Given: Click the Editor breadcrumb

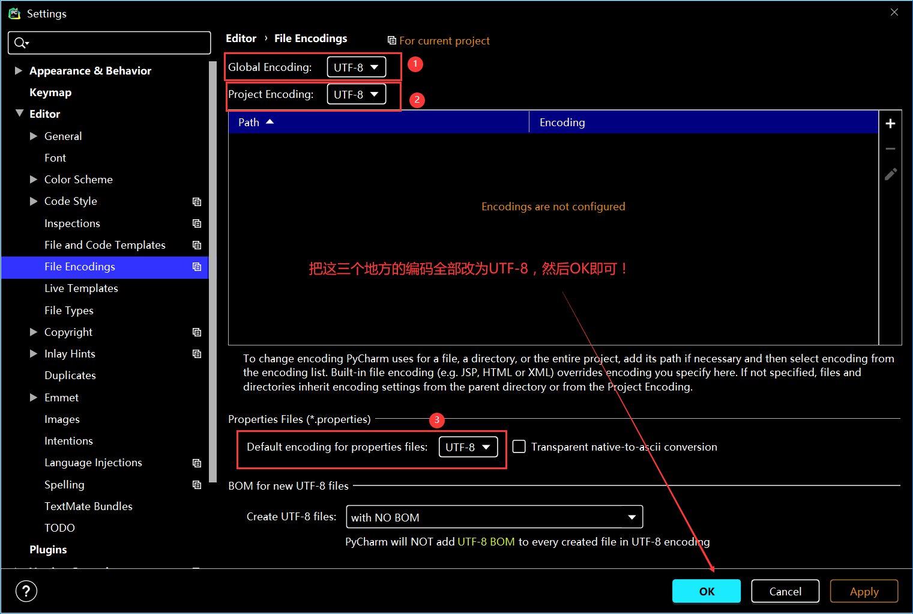Looking at the screenshot, I should (x=241, y=38).
